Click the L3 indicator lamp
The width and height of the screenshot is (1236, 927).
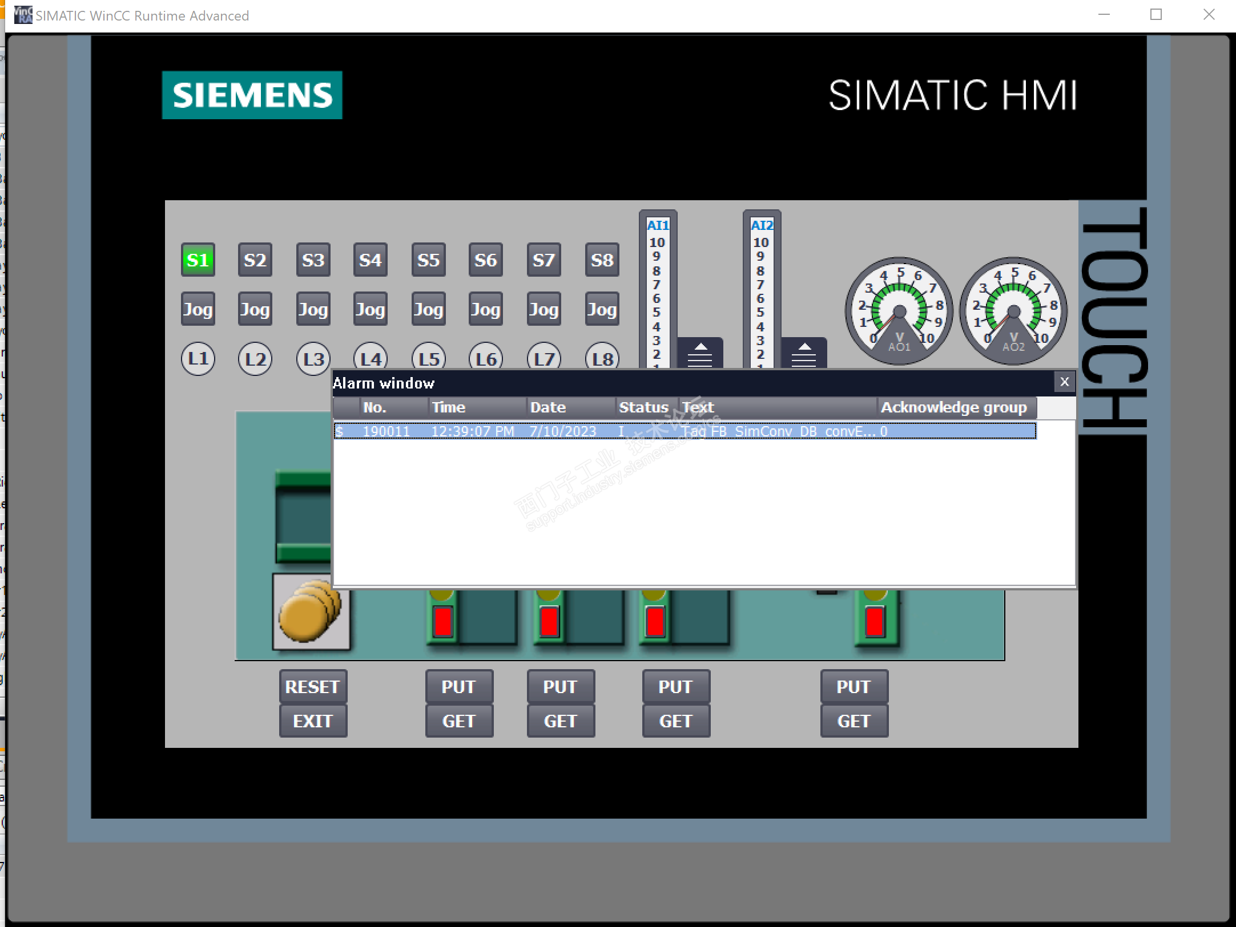pos(313,359)
